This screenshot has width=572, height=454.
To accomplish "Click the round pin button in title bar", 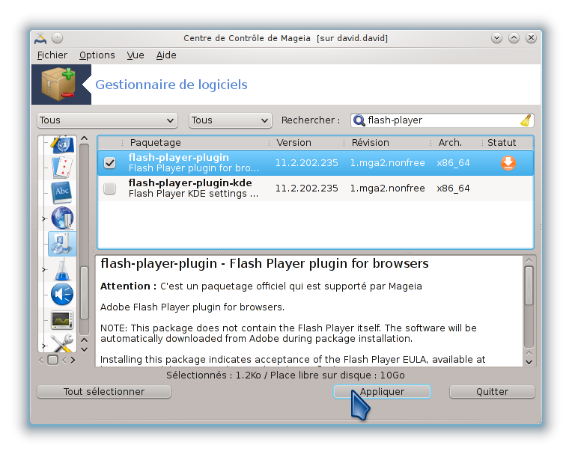I will click(57, 38).
